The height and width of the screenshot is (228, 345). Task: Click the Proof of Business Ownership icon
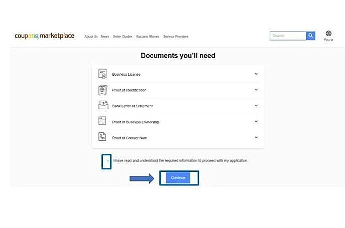point(102,122)
